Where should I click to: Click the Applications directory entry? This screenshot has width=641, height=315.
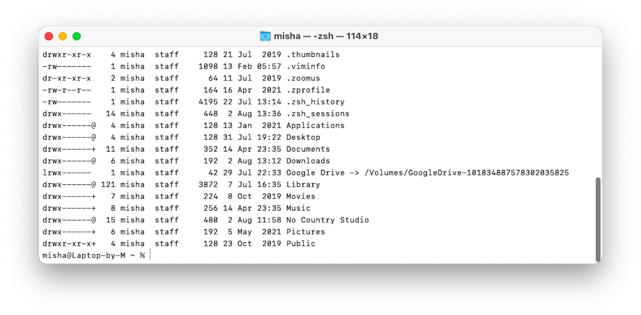click(x=315, y=125)
